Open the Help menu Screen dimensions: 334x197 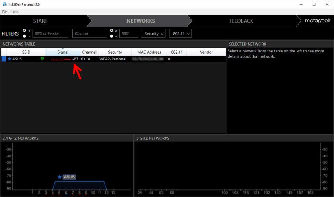15,12
